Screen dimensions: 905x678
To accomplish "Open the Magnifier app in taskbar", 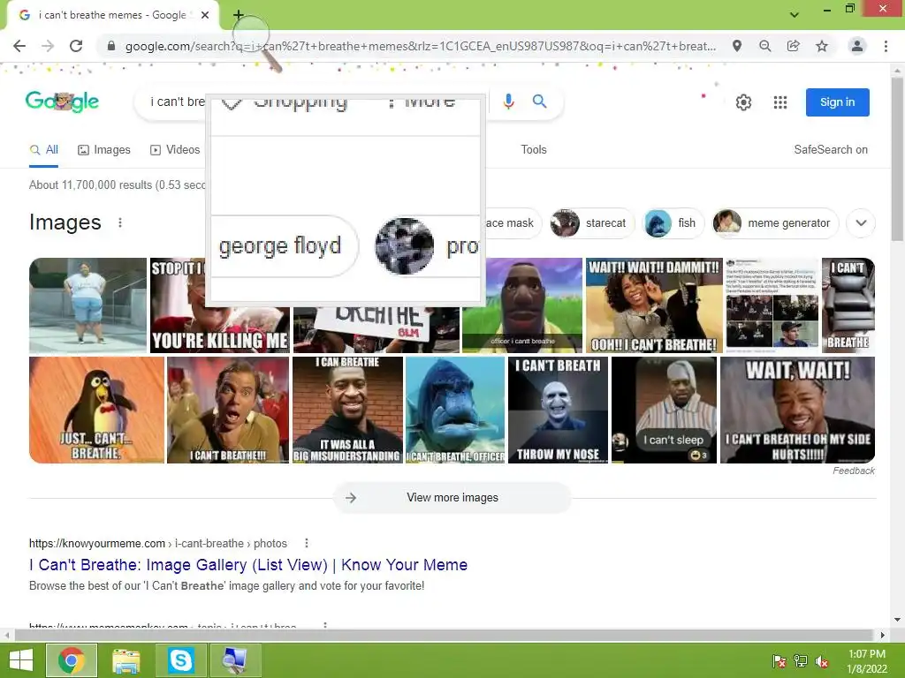I will (x=235, y=660).
